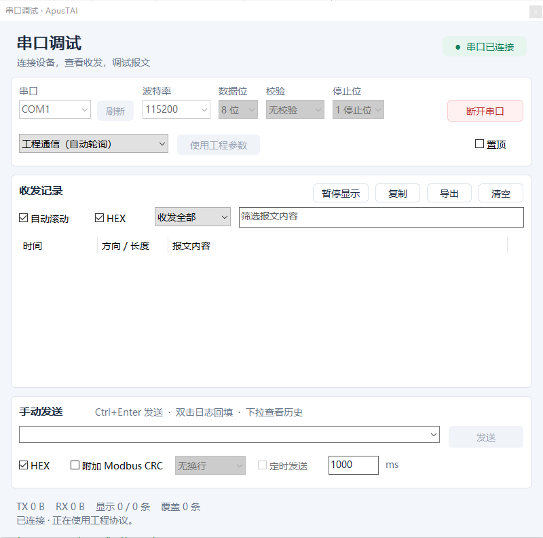
Task: Click the 已连接 · 正在使用工程协议 status message
Action: pos(75,520)
